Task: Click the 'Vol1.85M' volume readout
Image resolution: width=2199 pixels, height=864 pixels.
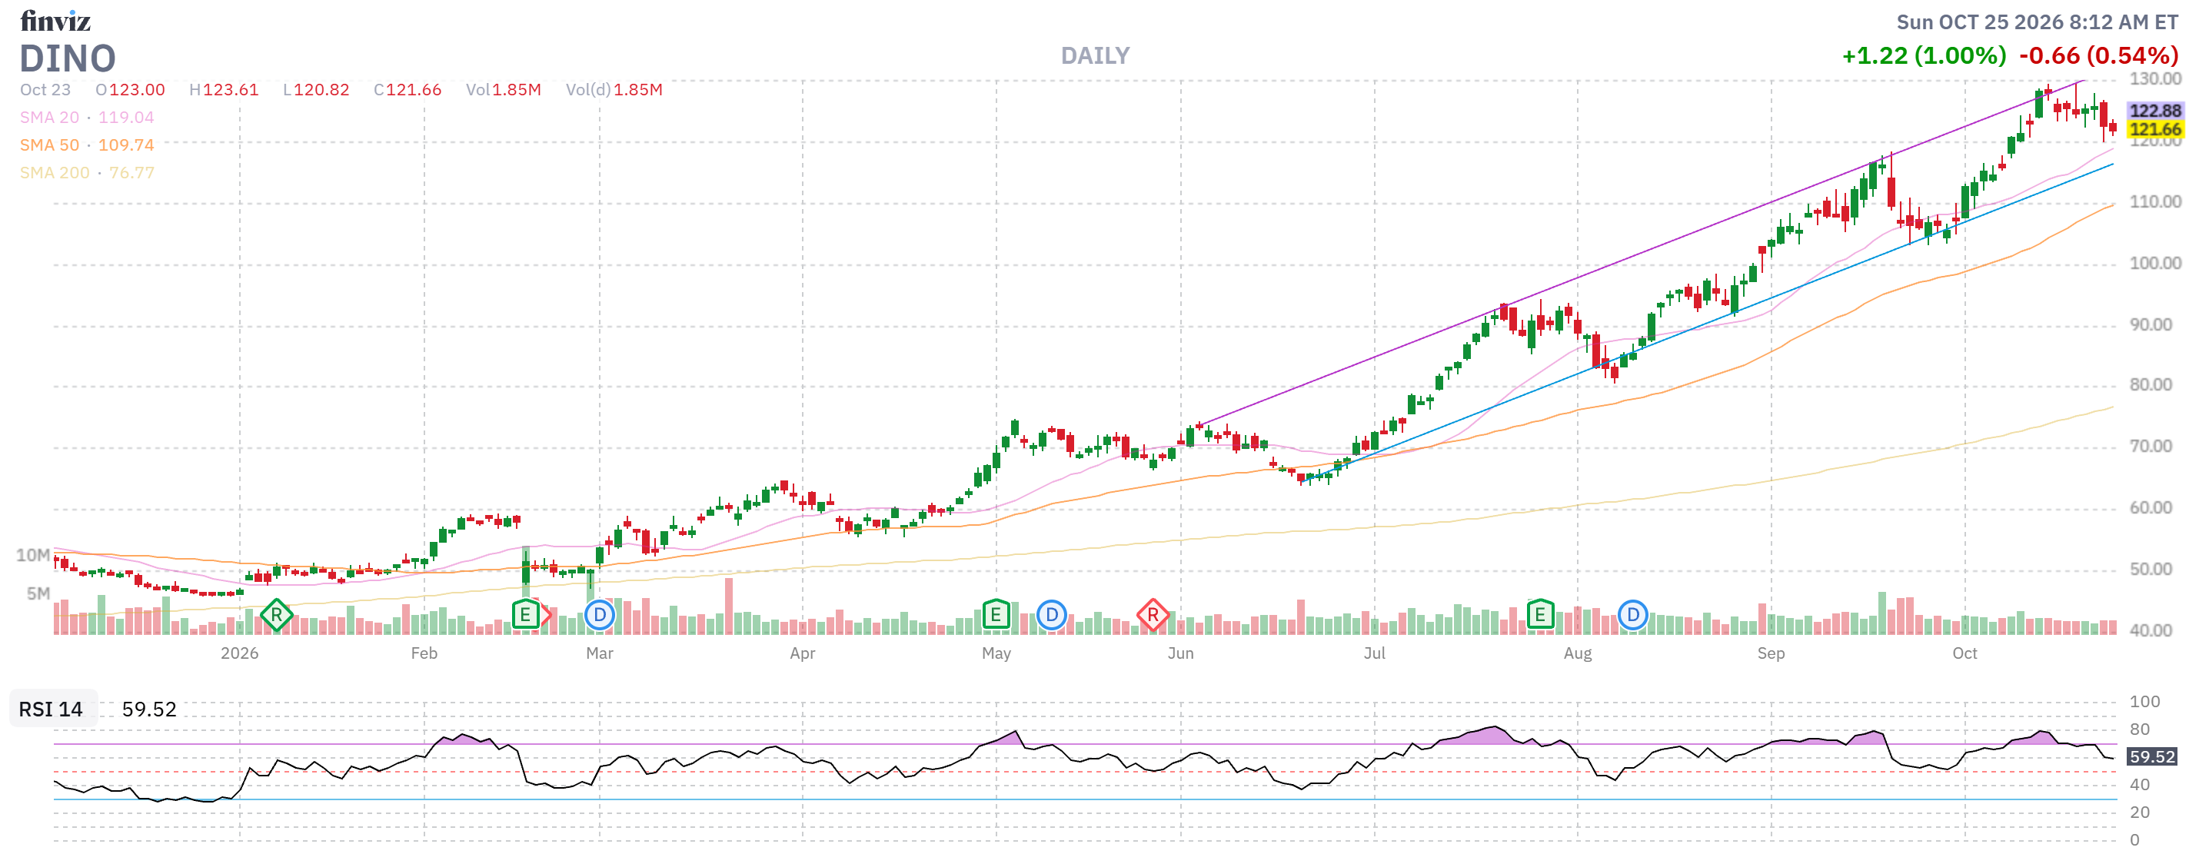Action: 504,90
